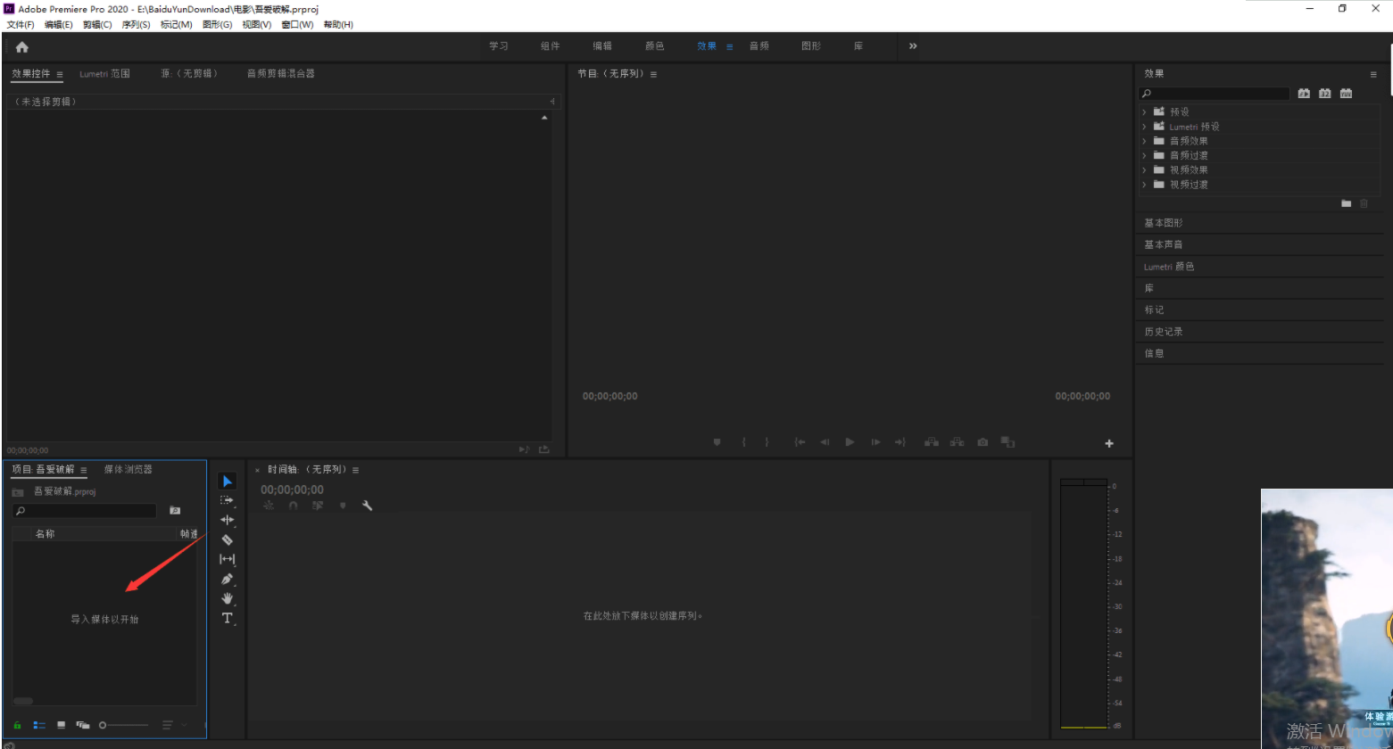Click Freeform view icon in Project panel
This screenshot has height=749, width=1393.
coord(83,726)
